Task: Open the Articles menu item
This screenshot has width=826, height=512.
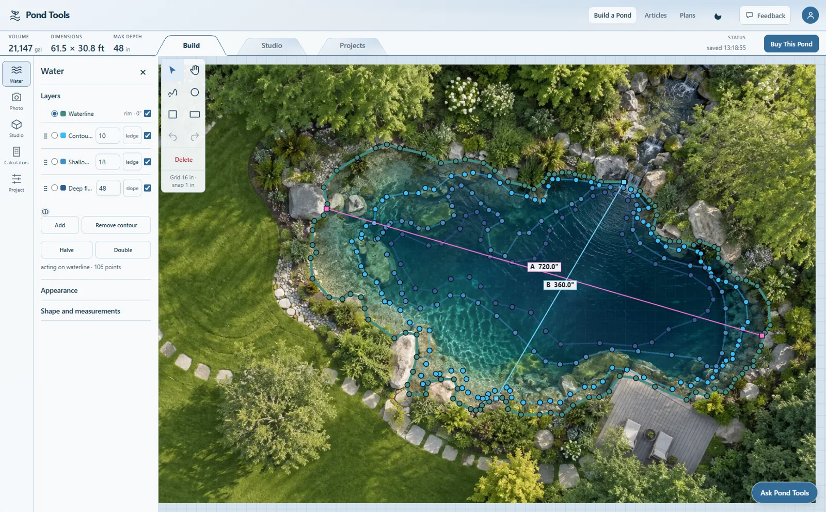Action: pos(656,15)
